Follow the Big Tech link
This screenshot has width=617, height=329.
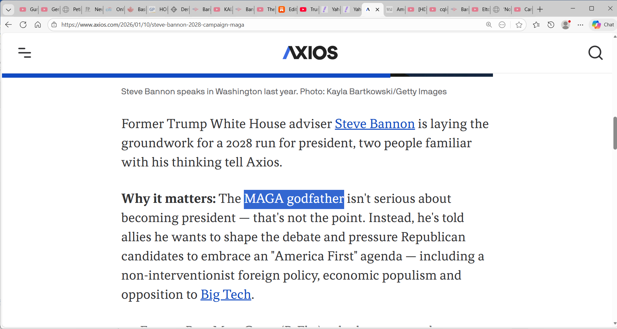tap(225, 295)
